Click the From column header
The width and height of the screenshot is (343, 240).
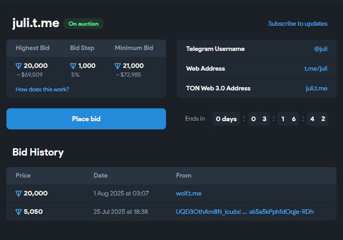[184, 176]
